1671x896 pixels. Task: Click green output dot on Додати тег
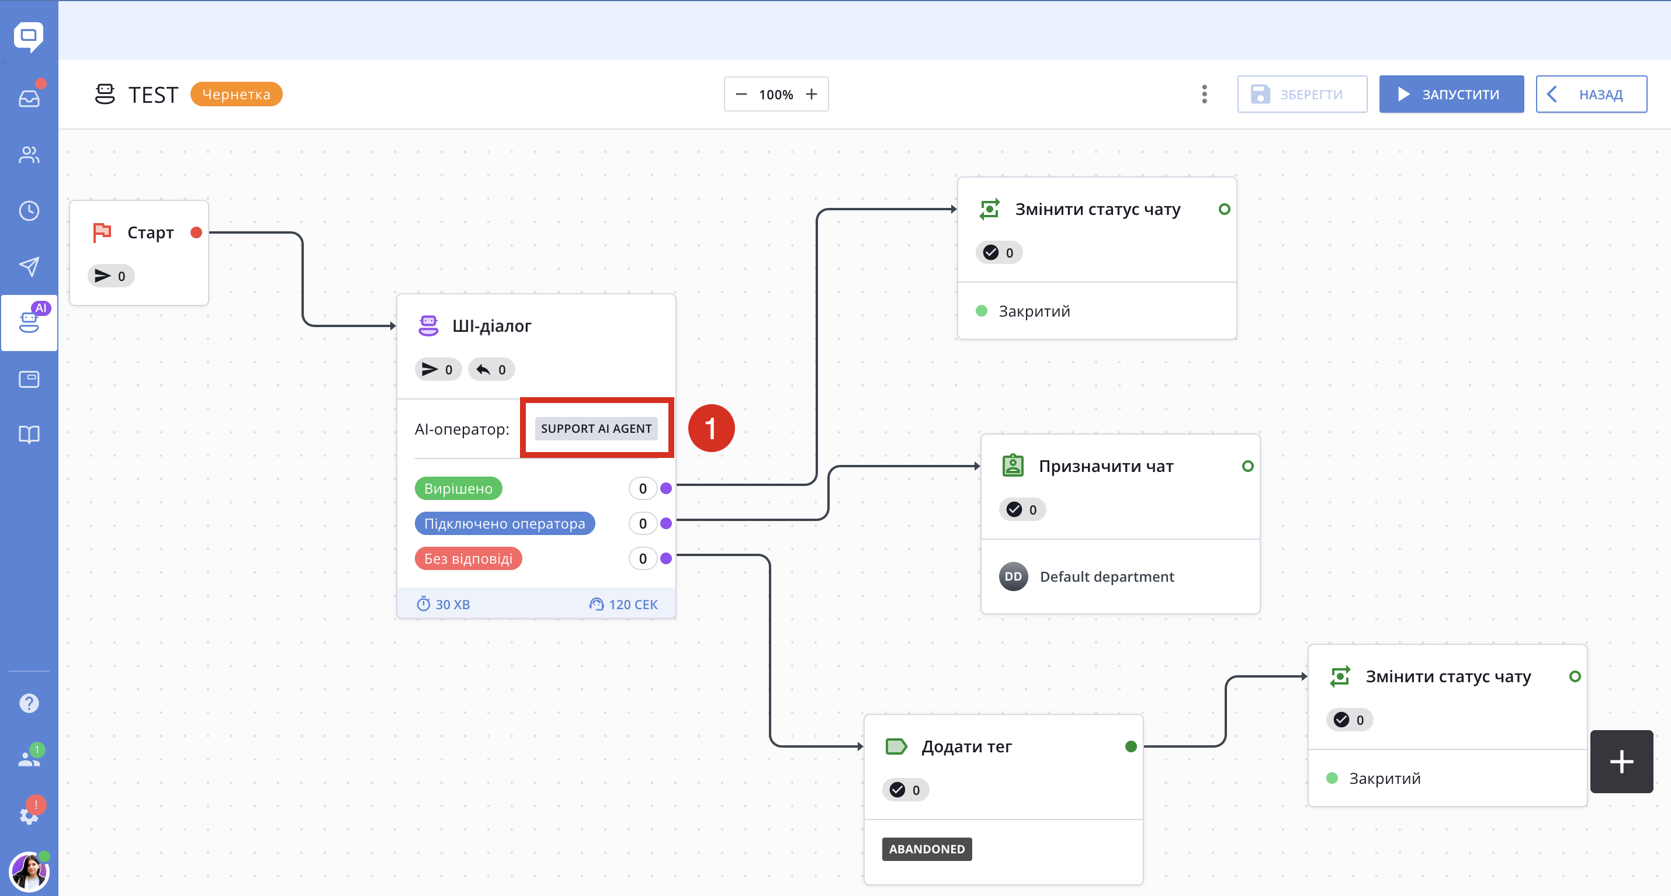click(x=1131, y=746)
